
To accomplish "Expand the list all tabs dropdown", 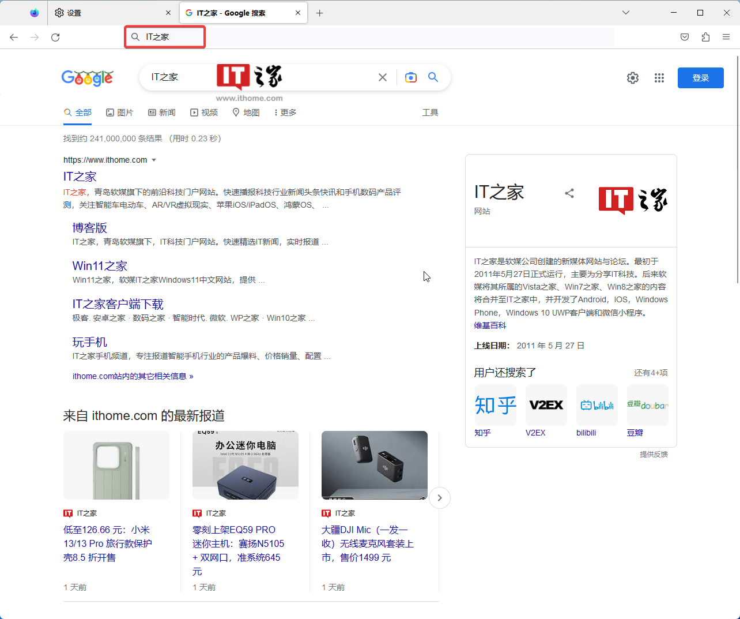I will (626, 13).
